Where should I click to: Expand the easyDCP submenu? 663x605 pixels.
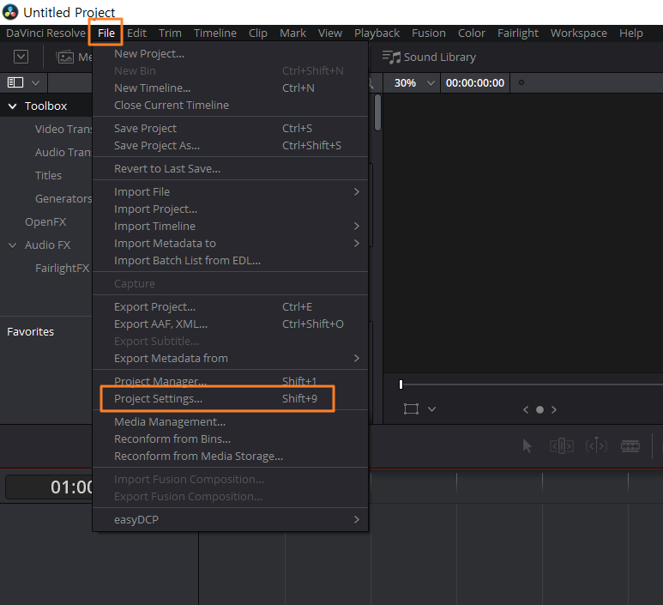[230, 519]
